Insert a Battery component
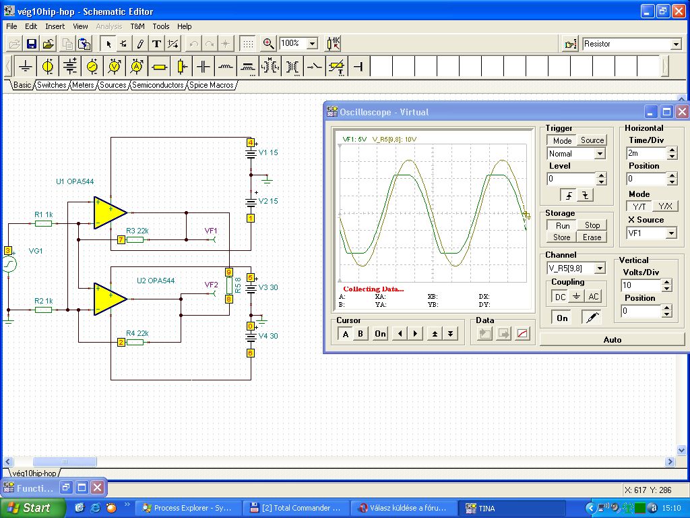690x518 pixels. [70, 67]
